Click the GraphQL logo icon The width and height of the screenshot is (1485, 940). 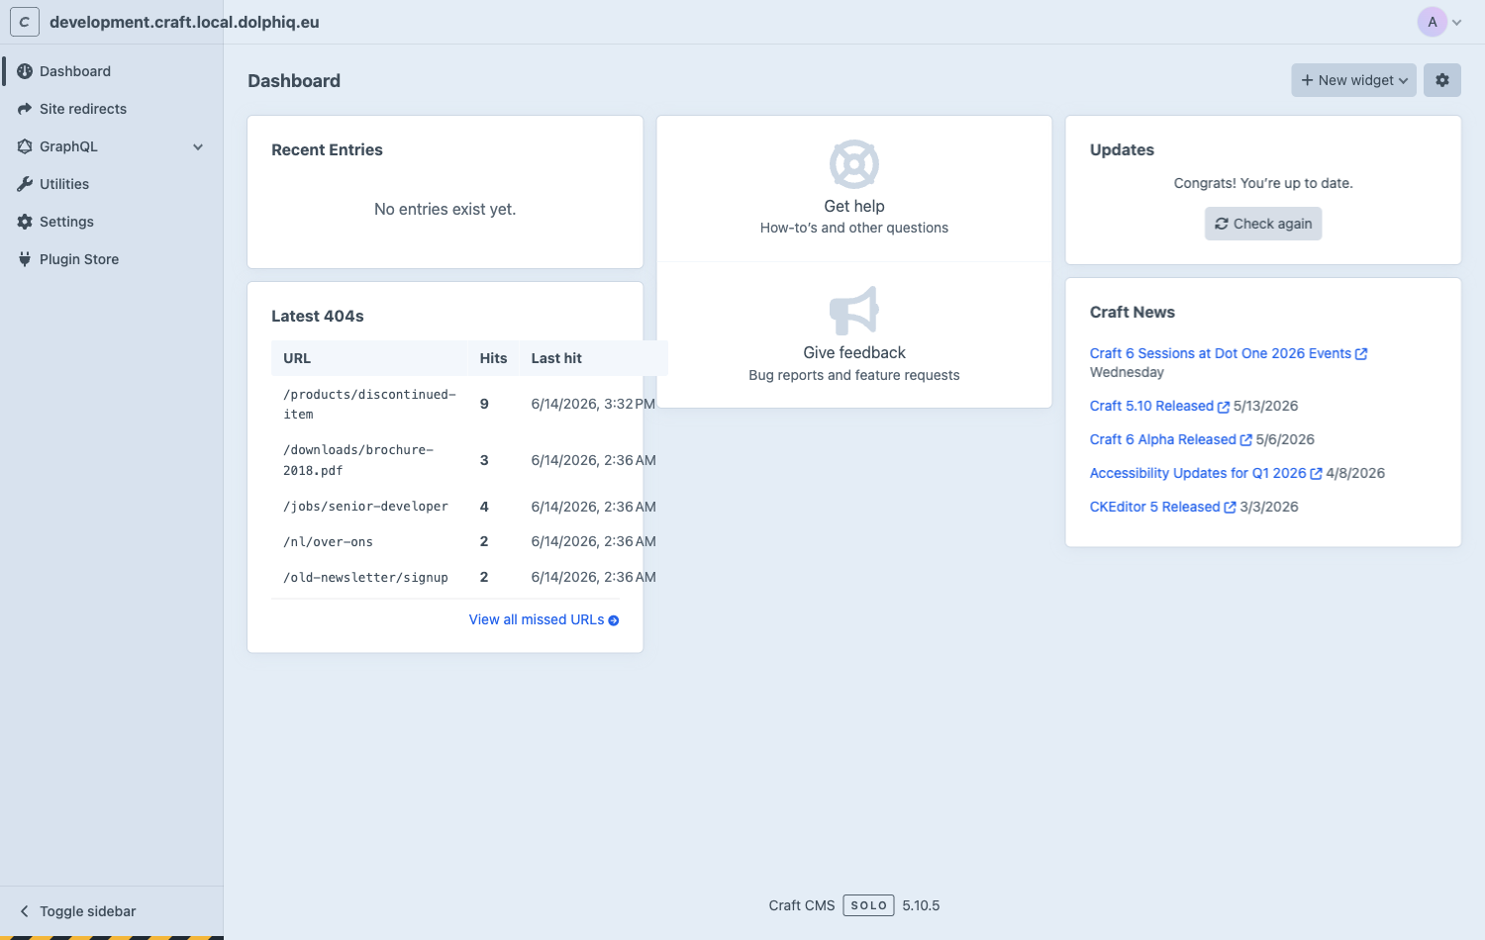coord(25,146)
